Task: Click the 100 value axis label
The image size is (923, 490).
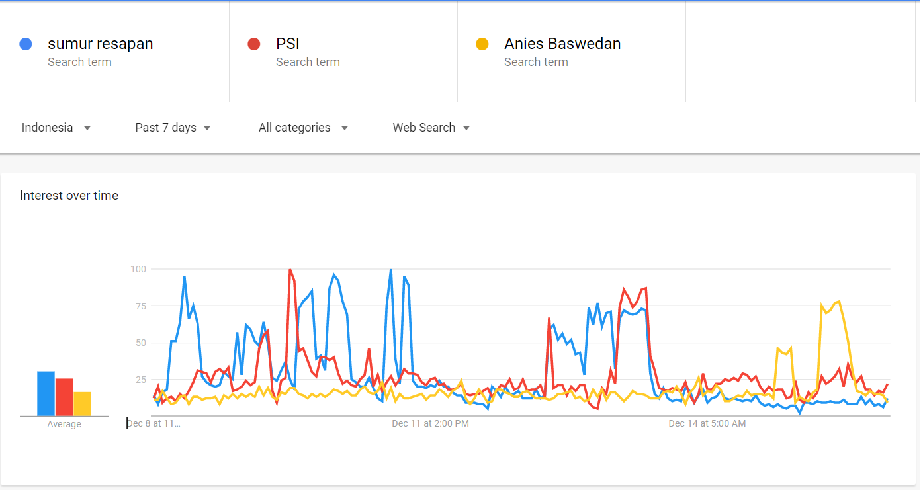Action: 138,269
